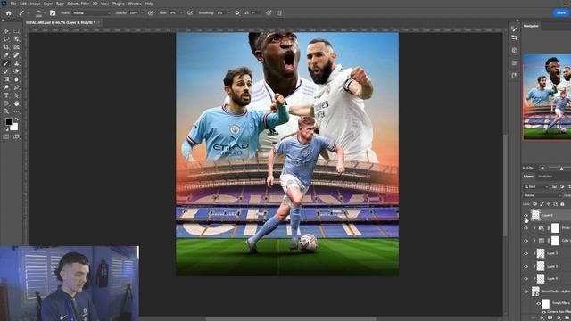Open the Flow value dropdown
The height and width of the screenshot is (321, 571).
point(181,12)
